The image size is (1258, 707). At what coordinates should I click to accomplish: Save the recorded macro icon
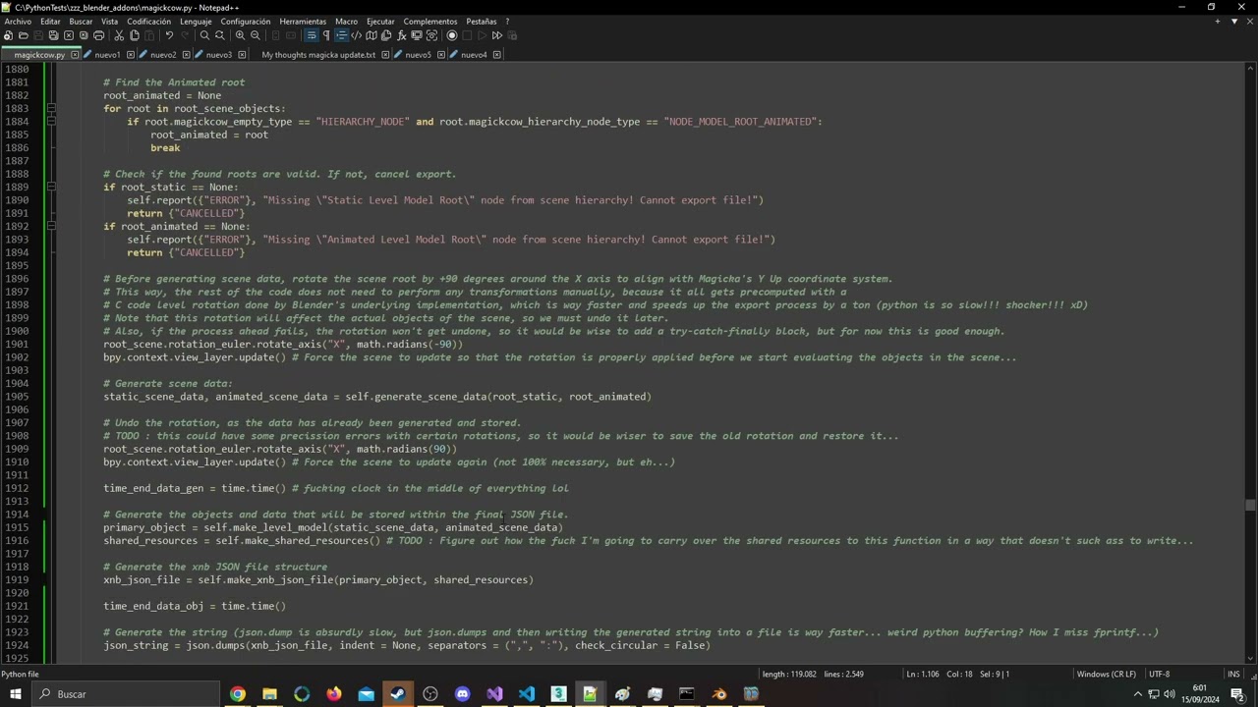coord(512,35)
